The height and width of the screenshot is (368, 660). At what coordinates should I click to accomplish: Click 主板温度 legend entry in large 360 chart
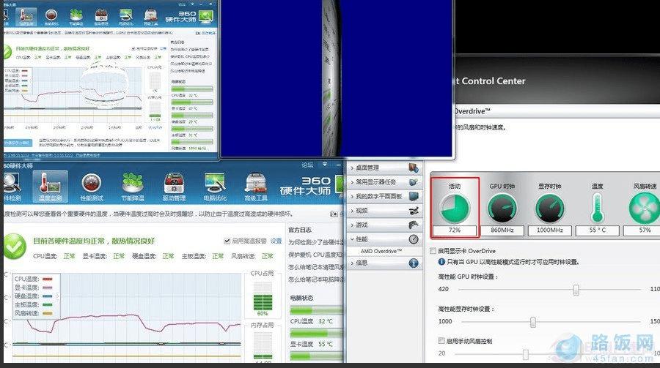click(34, 304)
